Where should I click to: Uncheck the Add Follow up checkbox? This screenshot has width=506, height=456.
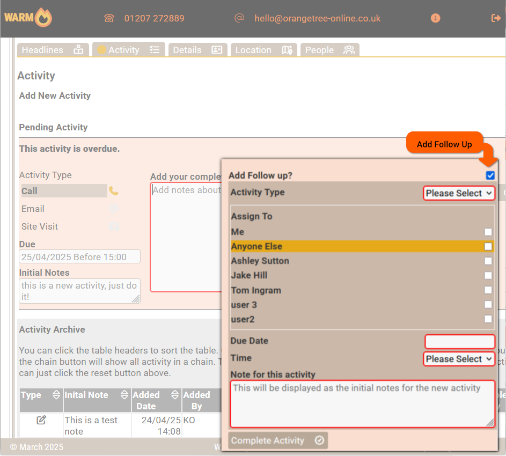coord(490,175)
